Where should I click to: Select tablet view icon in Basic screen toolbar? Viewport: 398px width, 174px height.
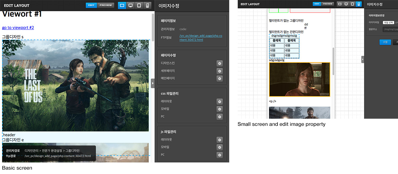[139, 5]
